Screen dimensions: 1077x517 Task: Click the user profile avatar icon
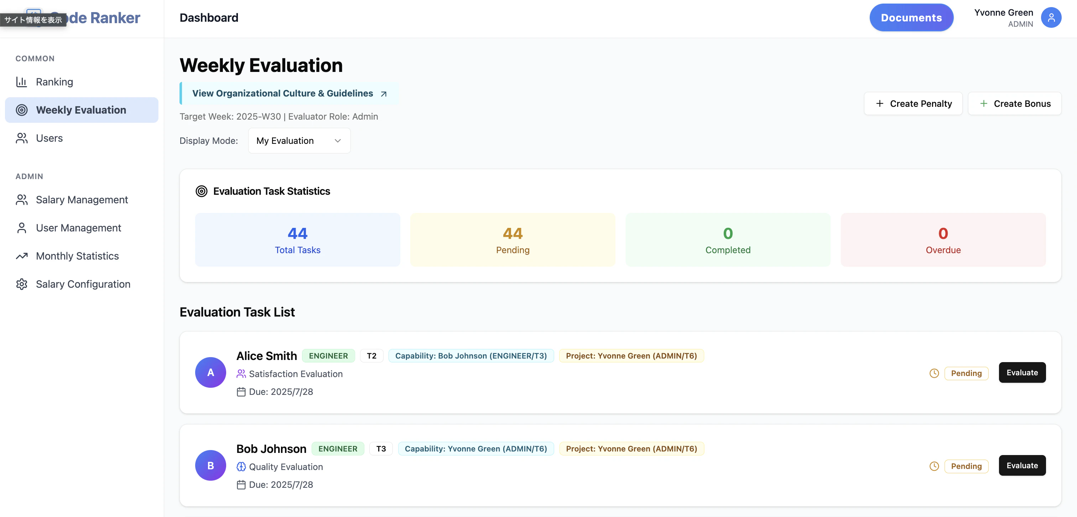point(1051,17)
